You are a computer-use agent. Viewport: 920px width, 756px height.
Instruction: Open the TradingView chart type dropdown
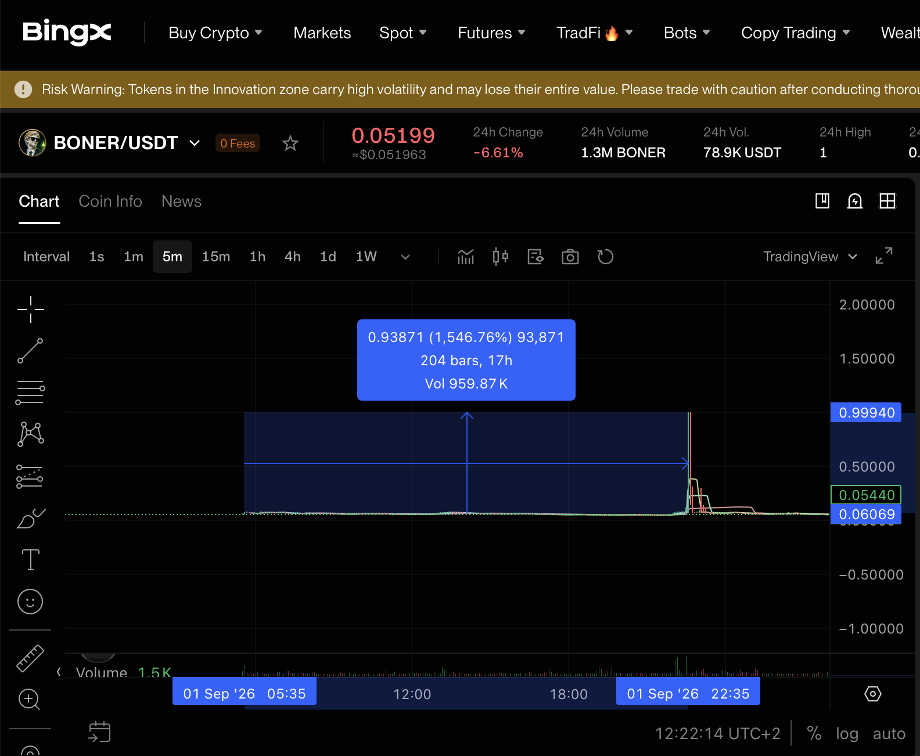(810, 257)
